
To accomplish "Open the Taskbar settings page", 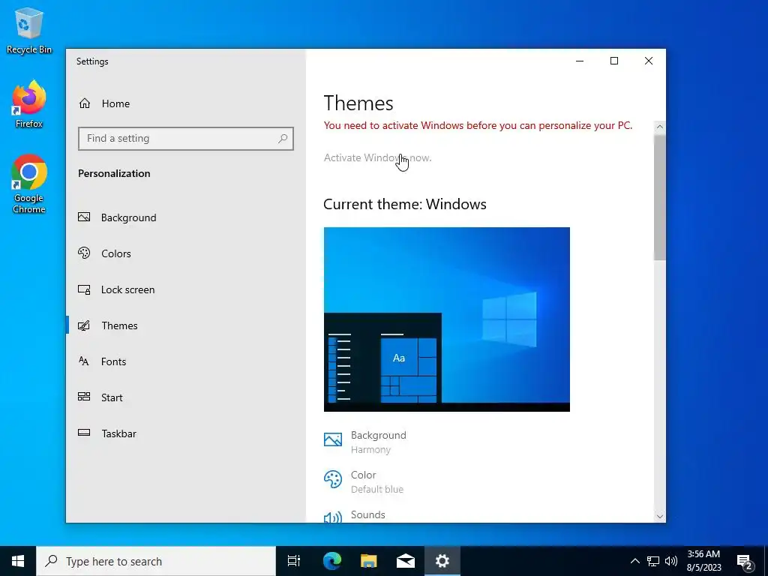I will [186, 433].
